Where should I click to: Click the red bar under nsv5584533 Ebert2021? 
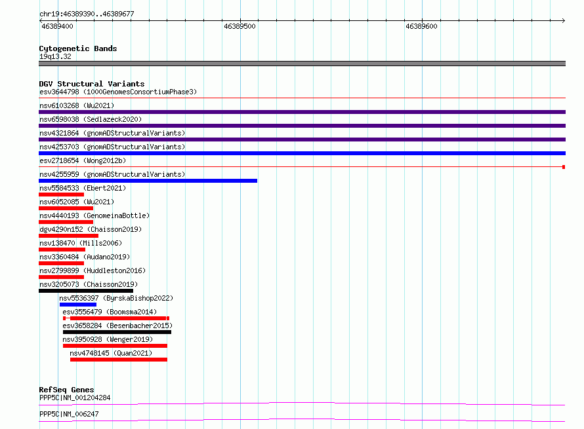coord(62,195)
